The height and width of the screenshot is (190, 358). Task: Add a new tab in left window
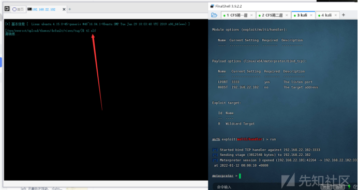pos(70,9)
